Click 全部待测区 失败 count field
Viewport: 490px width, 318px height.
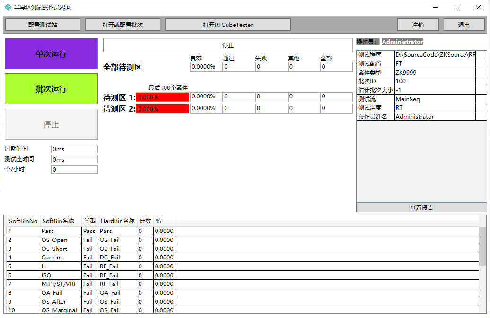point(271,67)
